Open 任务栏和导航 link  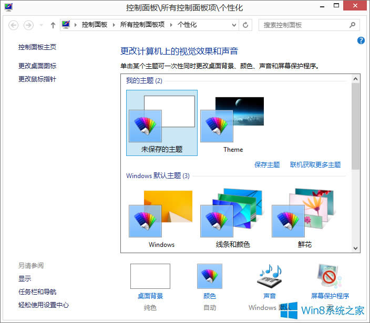(x=37, y=292)
